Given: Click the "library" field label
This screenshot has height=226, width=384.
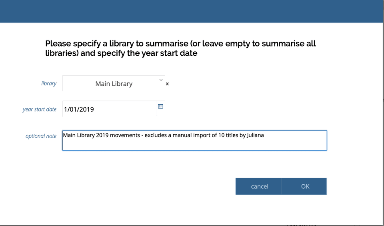Looking at the screenshot, I should tap(49, 83).
